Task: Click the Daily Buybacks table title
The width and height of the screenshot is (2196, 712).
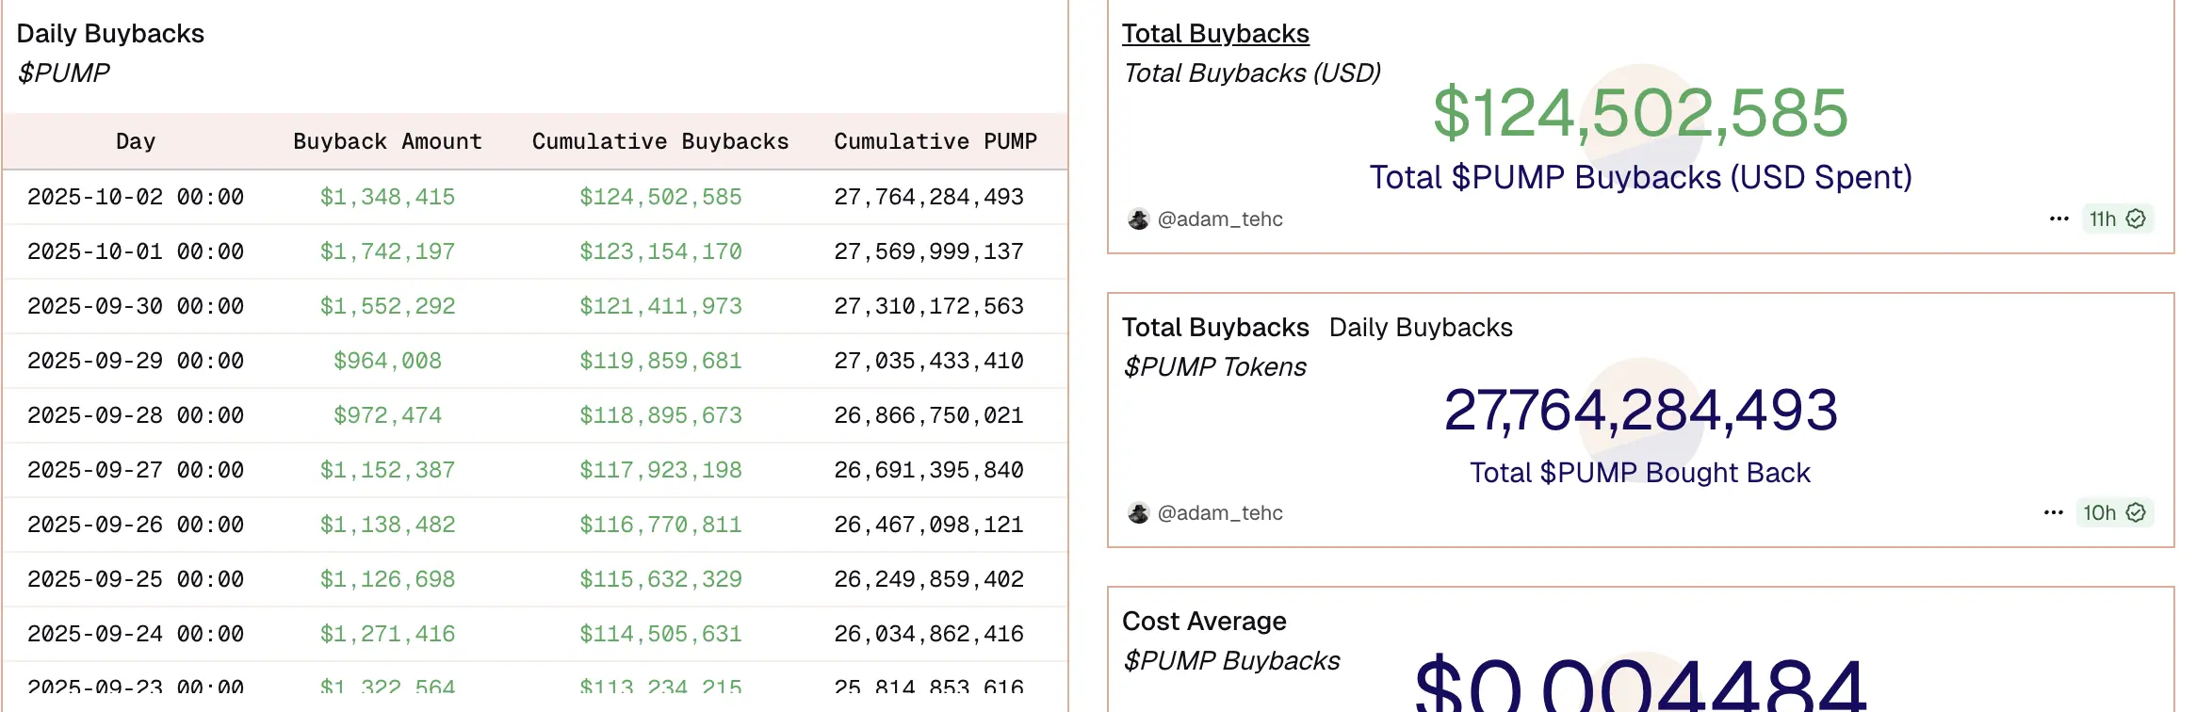Action: [x=110, y=34]
